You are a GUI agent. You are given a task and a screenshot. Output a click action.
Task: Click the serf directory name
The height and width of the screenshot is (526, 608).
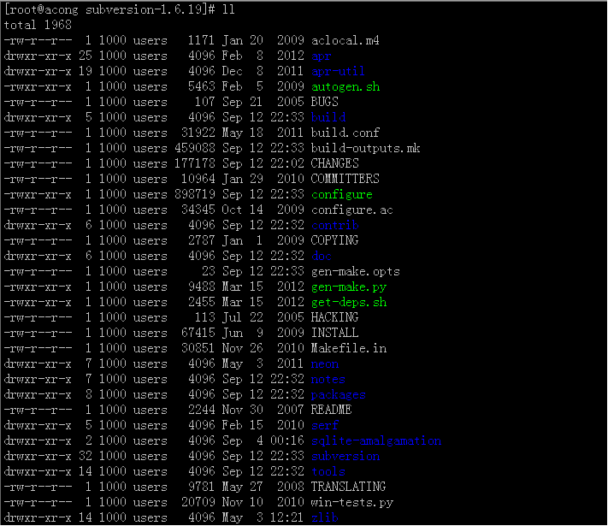click(325, 425)
